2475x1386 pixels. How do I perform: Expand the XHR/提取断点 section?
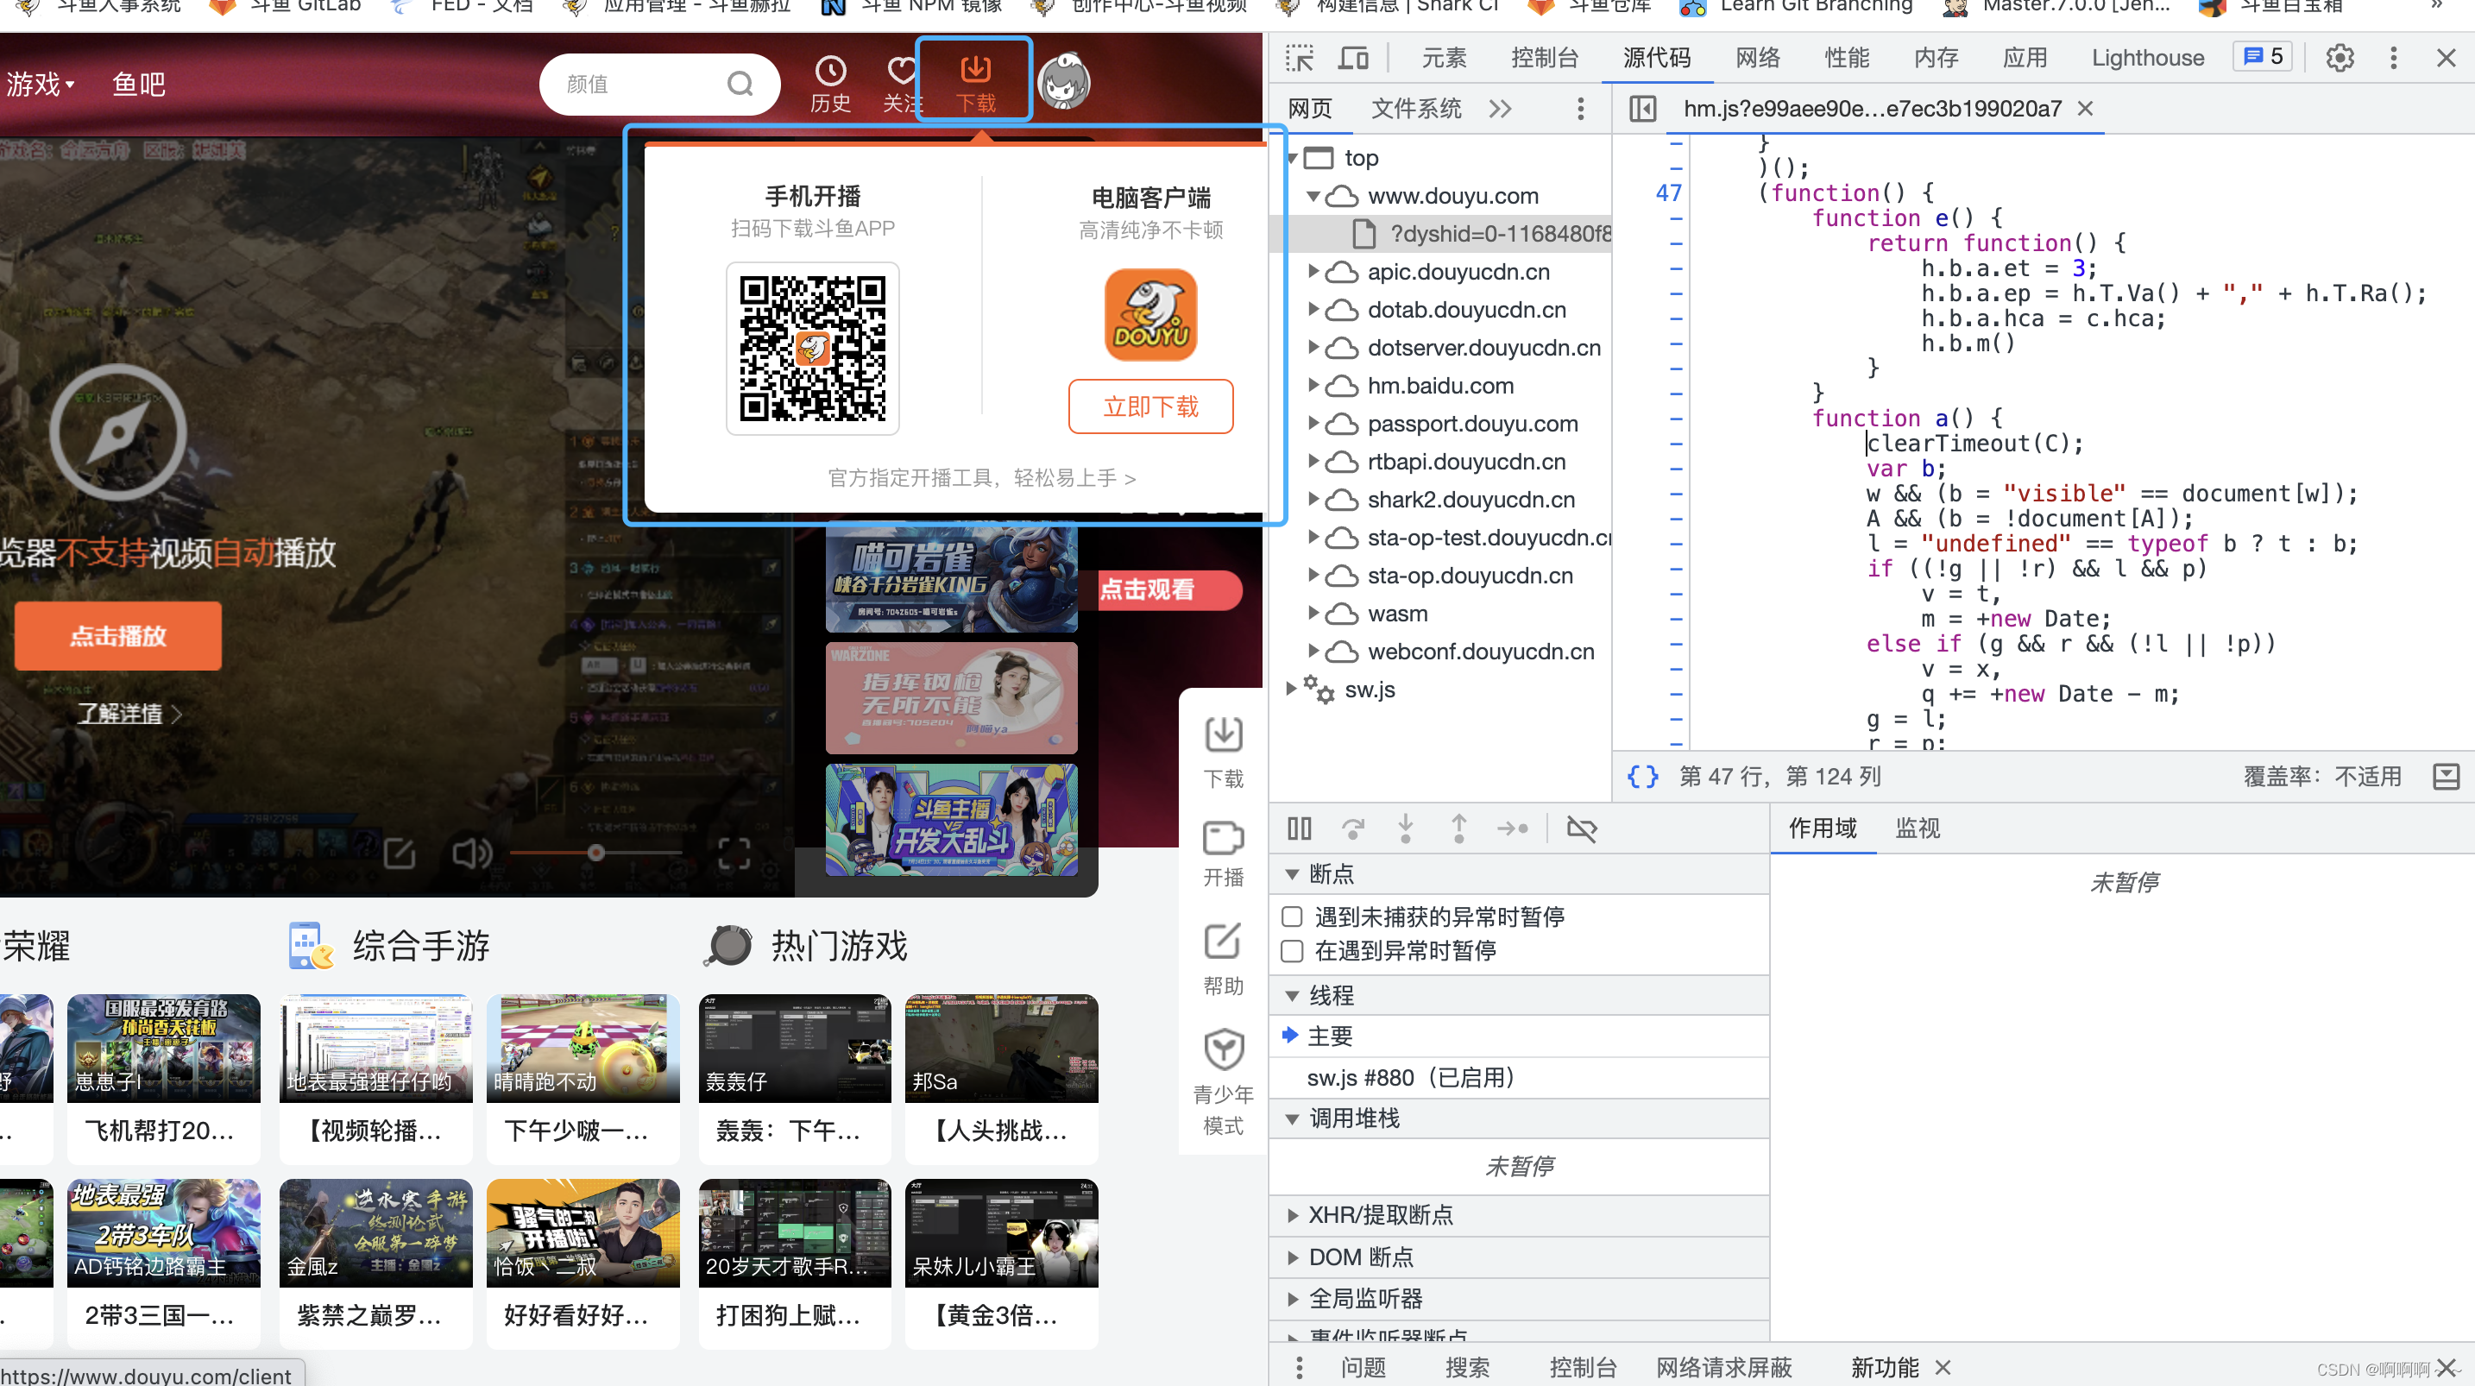pos(1292,1216)
